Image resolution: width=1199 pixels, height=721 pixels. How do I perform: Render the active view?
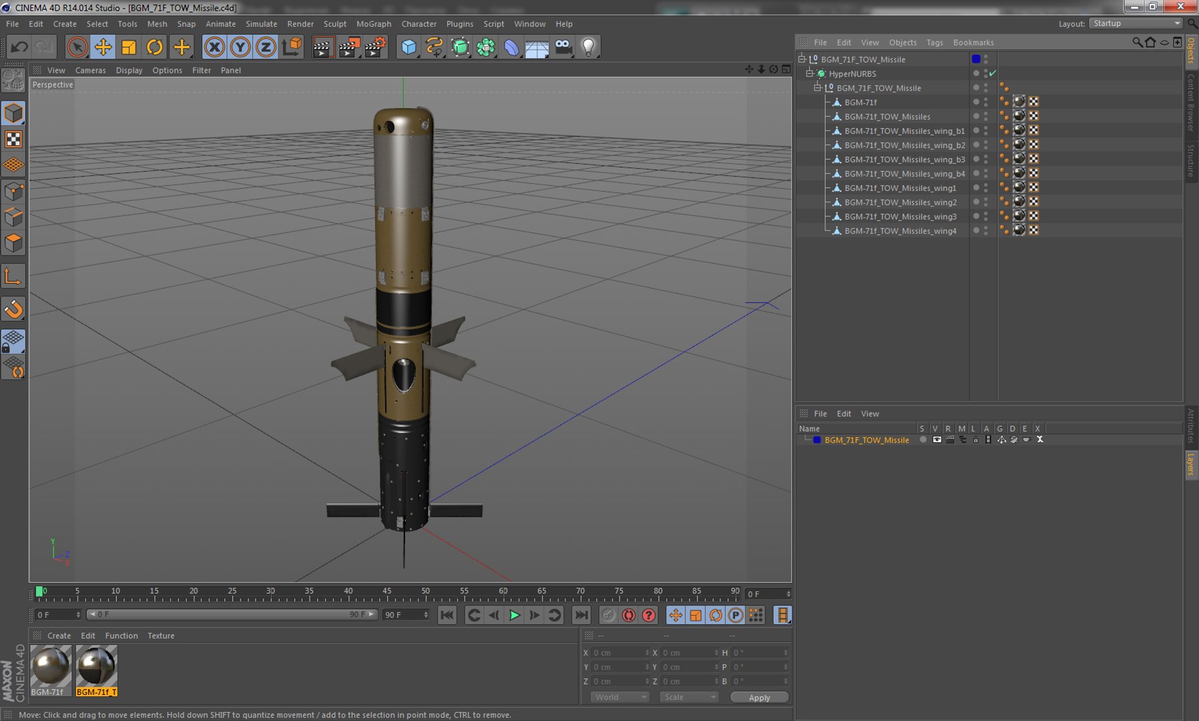pos(323,47)
